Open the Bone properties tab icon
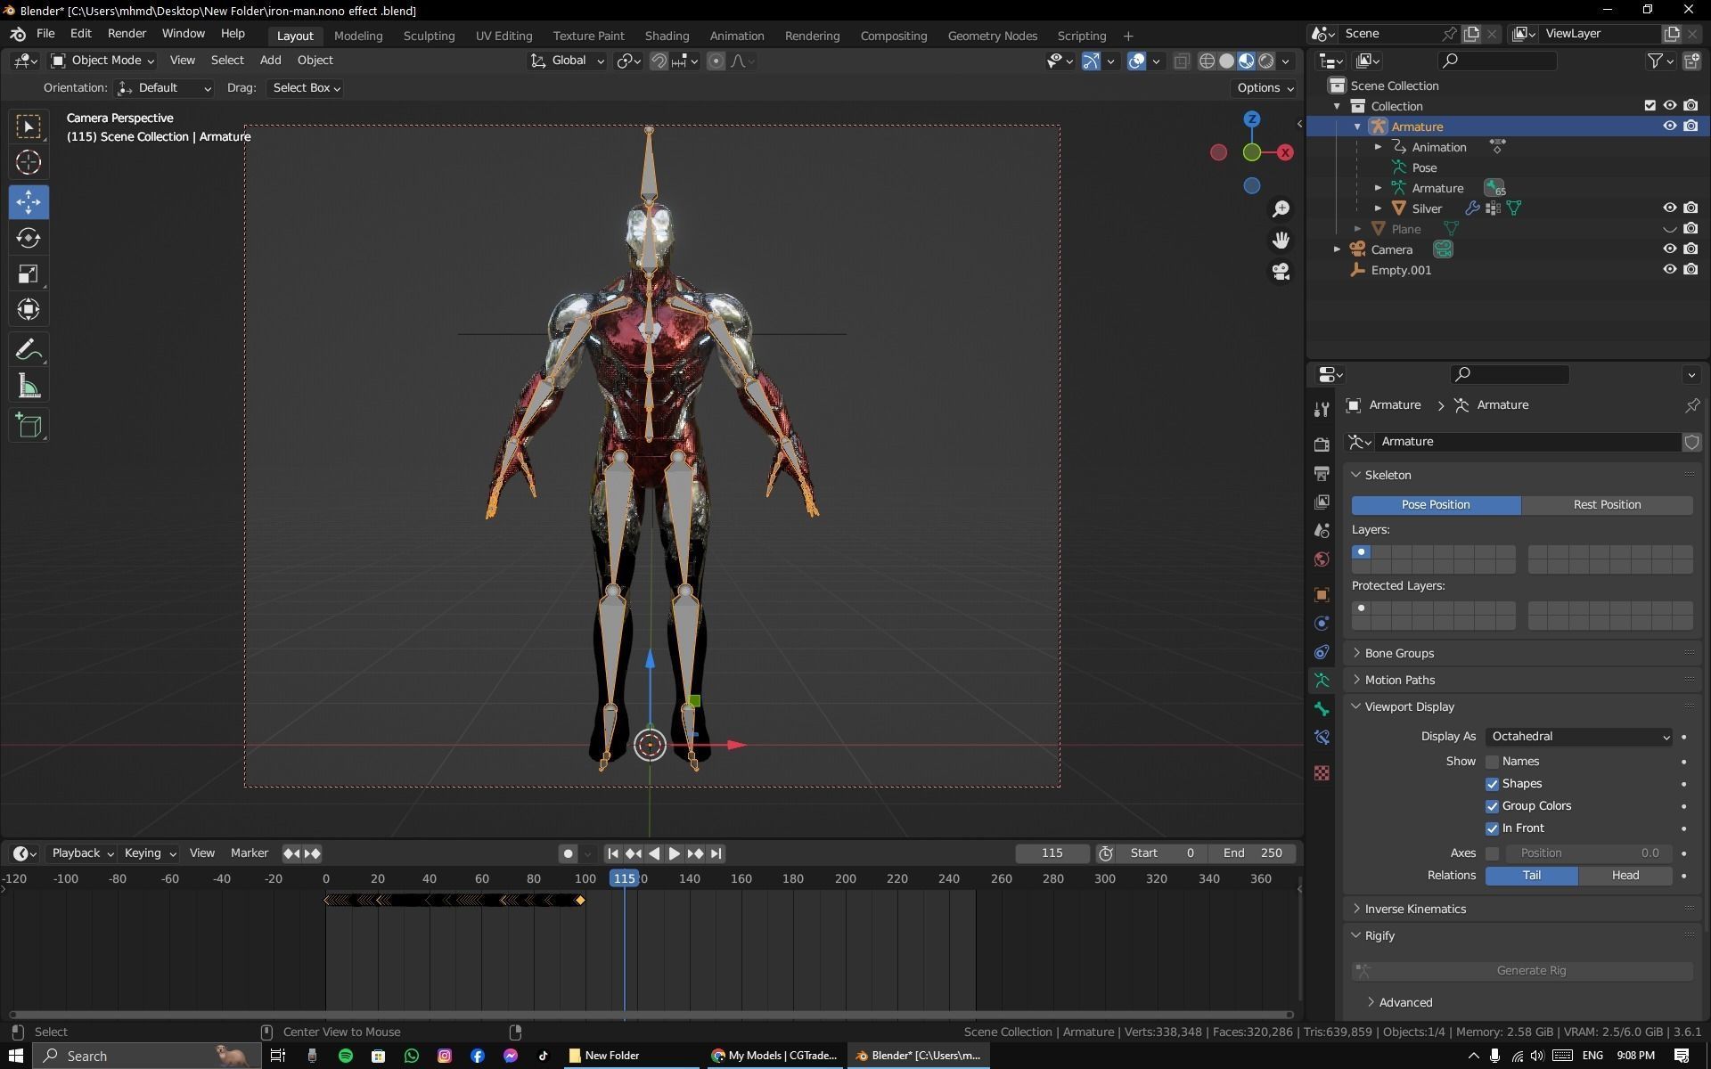 [x=1322, y=709]
